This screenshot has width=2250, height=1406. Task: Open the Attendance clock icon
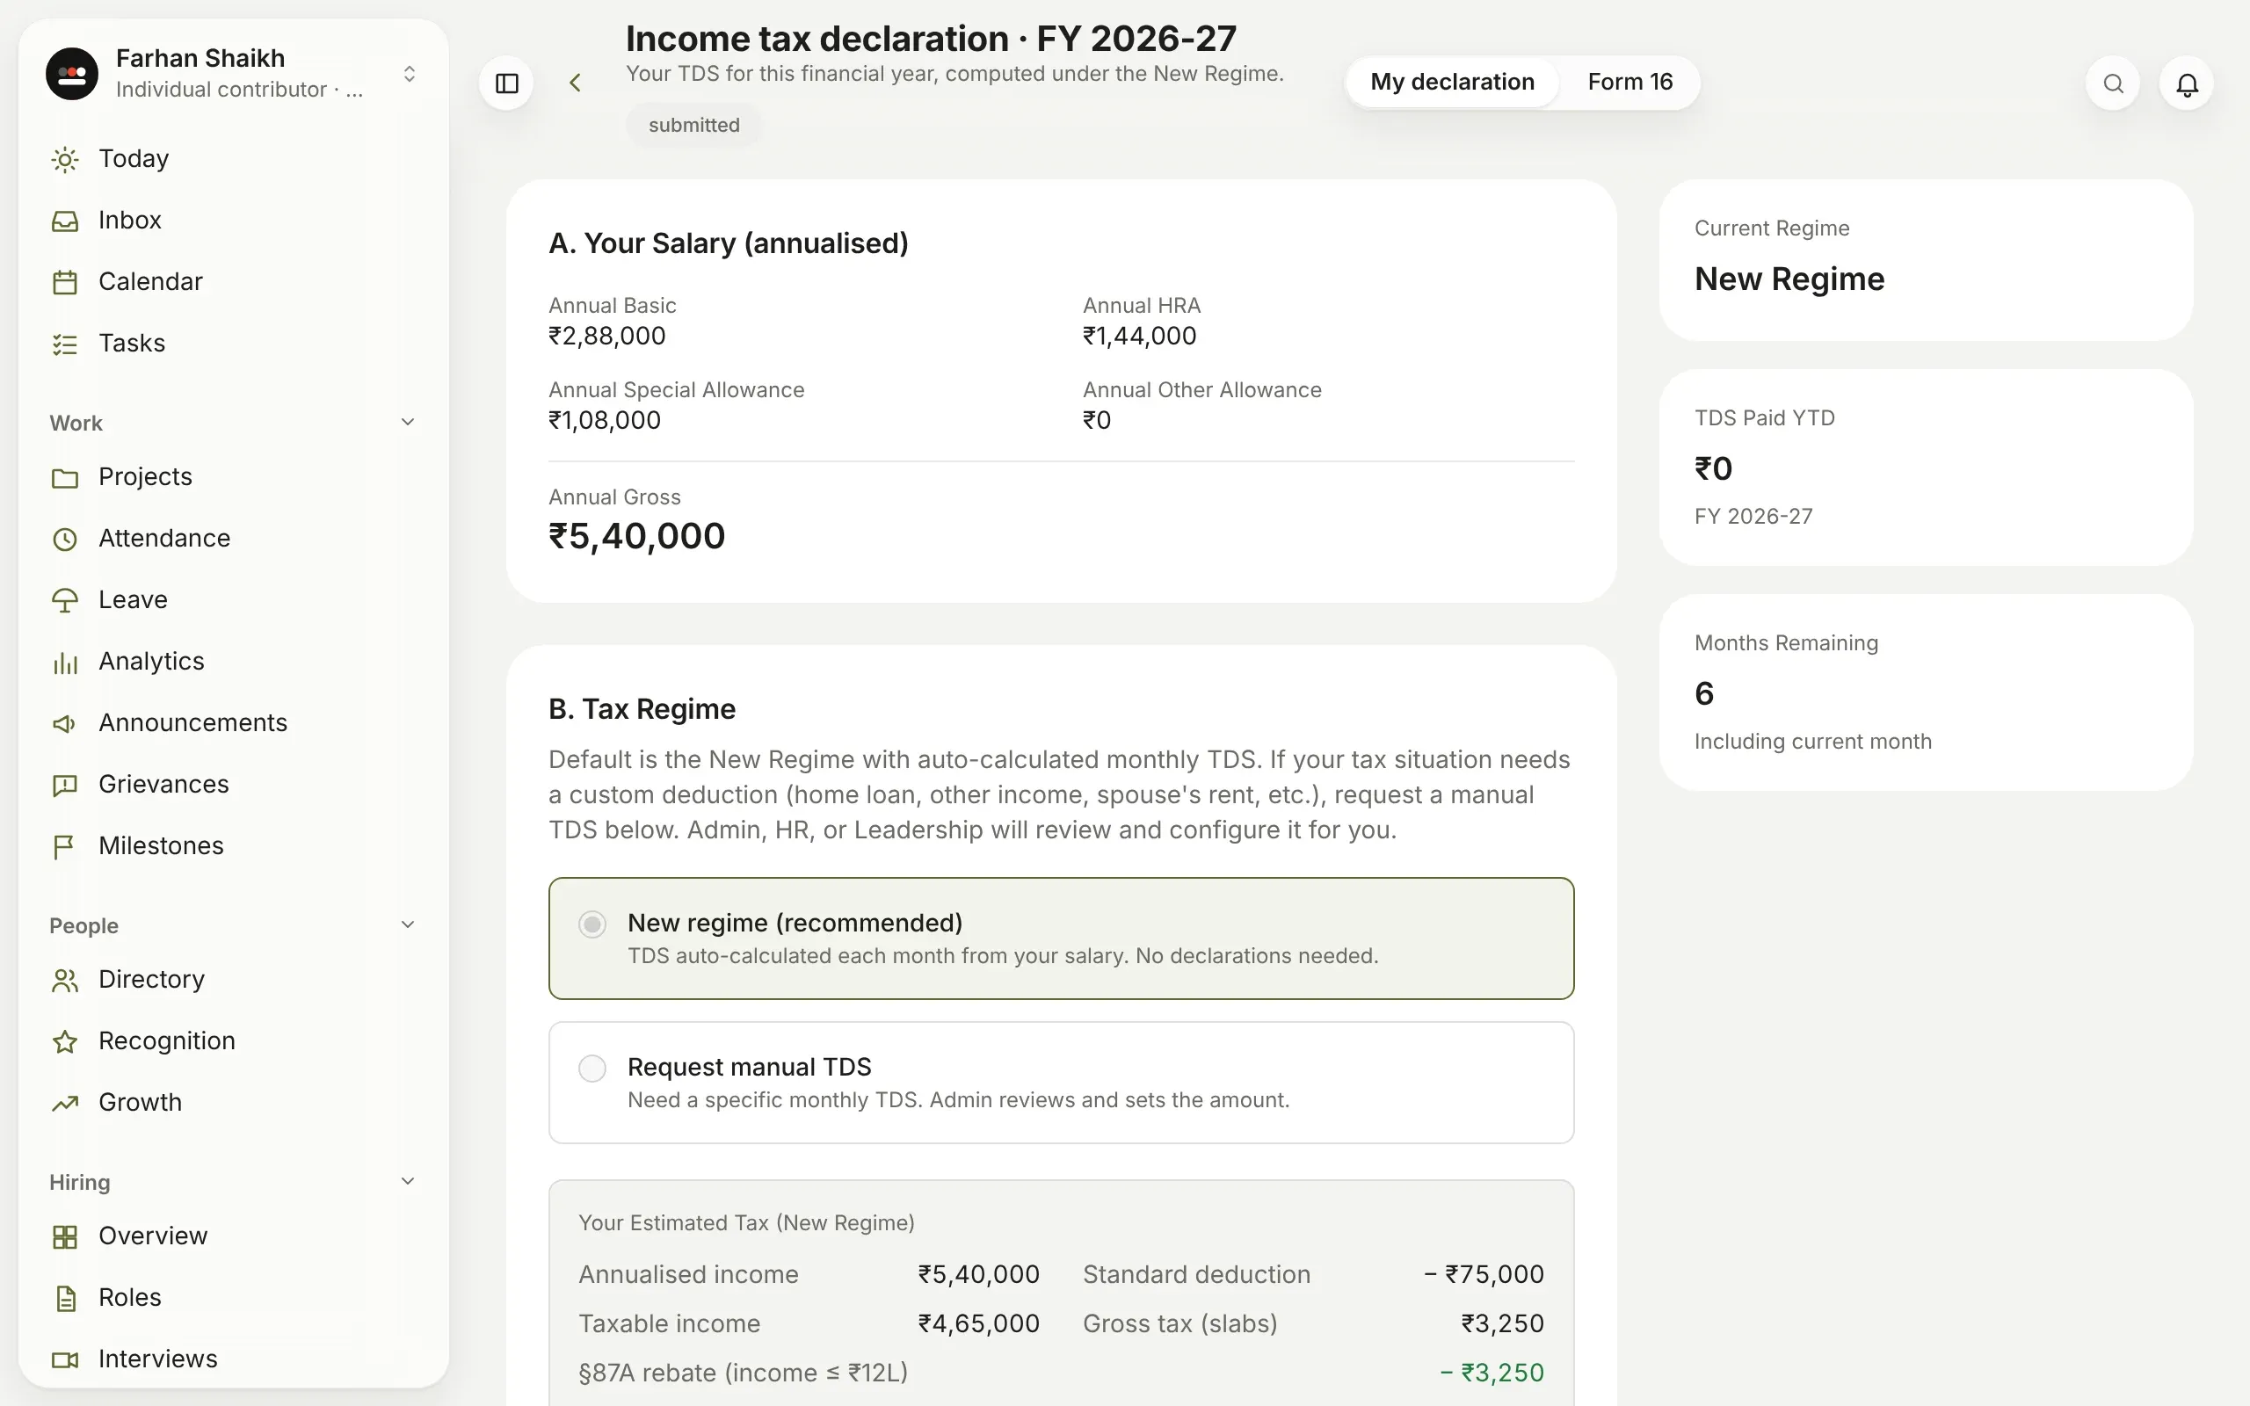click(65, 539)
